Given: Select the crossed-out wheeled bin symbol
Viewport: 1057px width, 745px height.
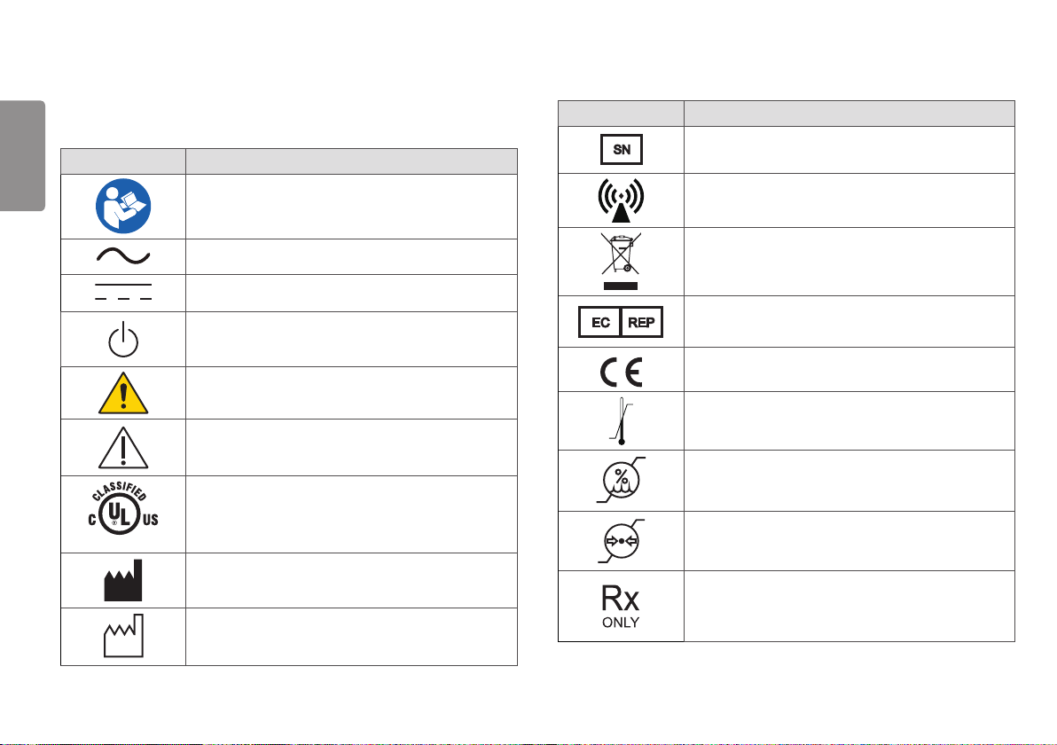Looking at the screenshot, I should pos(621,262).
